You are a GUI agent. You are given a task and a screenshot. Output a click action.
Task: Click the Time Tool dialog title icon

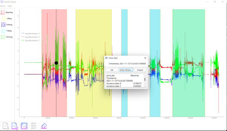click(107, 58)
